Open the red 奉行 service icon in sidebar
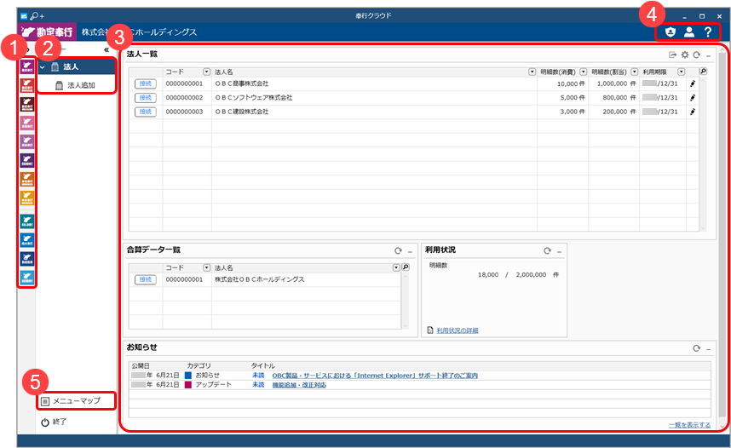The height and width of the screenshot is (448, 731). pyautogui.click(x=27, y=85)
